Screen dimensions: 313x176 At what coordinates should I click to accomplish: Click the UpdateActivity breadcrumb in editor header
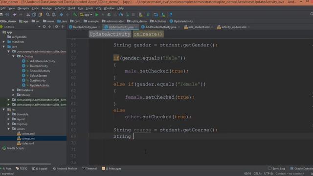(110, 34)
